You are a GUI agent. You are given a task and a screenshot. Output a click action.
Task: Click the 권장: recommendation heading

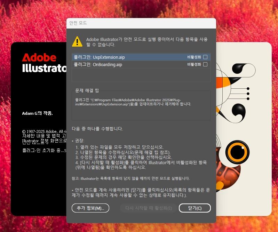[x=79, y=141]
